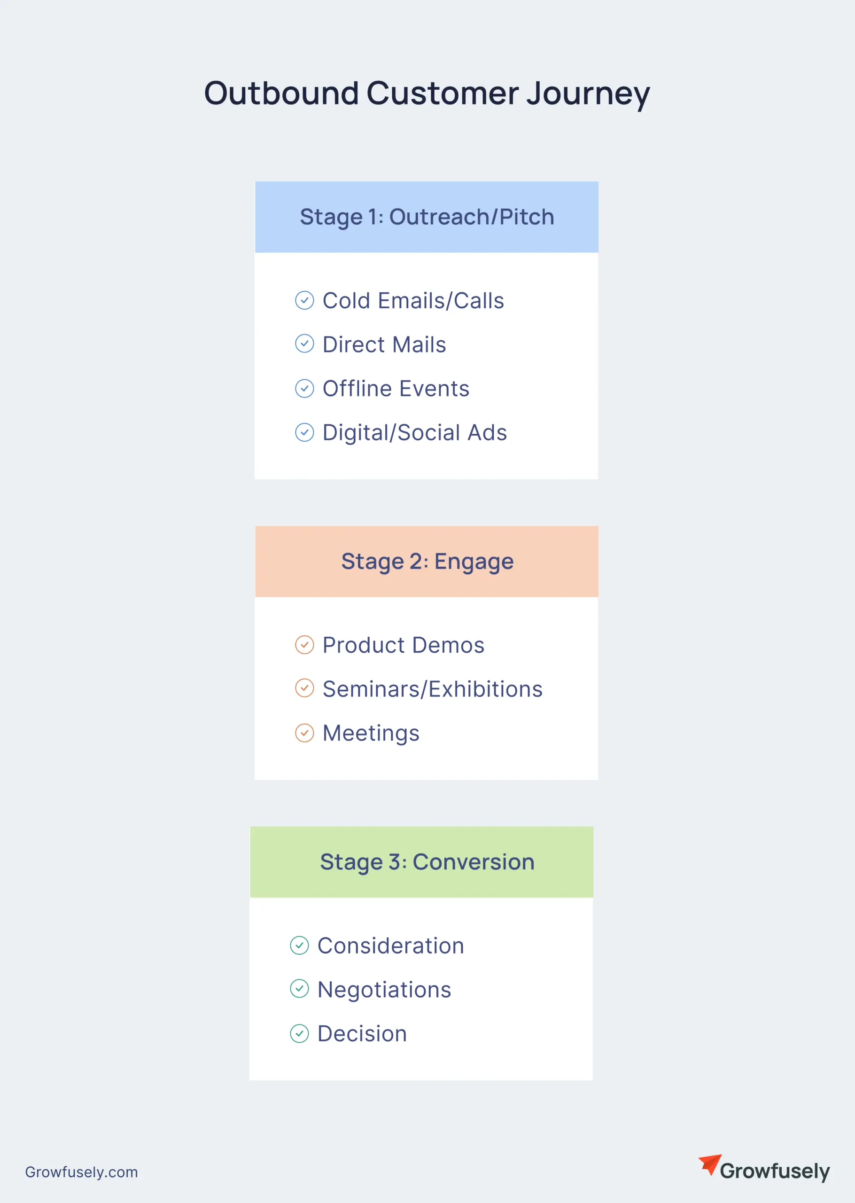Open the Growfusely.com link

pos(82,1172)
